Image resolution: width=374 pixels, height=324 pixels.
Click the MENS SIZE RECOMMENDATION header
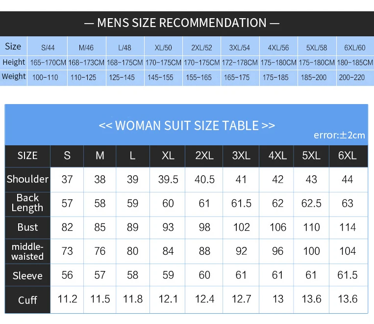coord(182,23)
